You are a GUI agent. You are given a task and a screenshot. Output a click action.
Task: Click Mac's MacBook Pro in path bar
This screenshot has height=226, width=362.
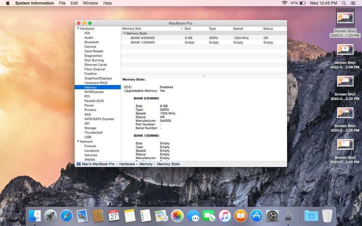click(96, 164)
